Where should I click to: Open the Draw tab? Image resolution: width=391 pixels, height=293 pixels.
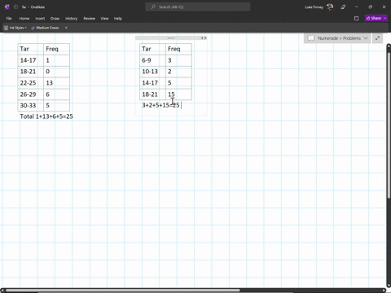[55, 19]
